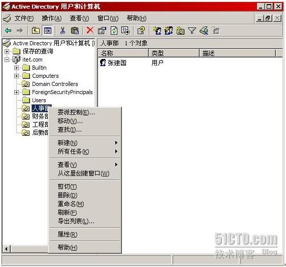Expand the Computers folder node
This screenshot has height=267, width=286.
coord(16,76)
